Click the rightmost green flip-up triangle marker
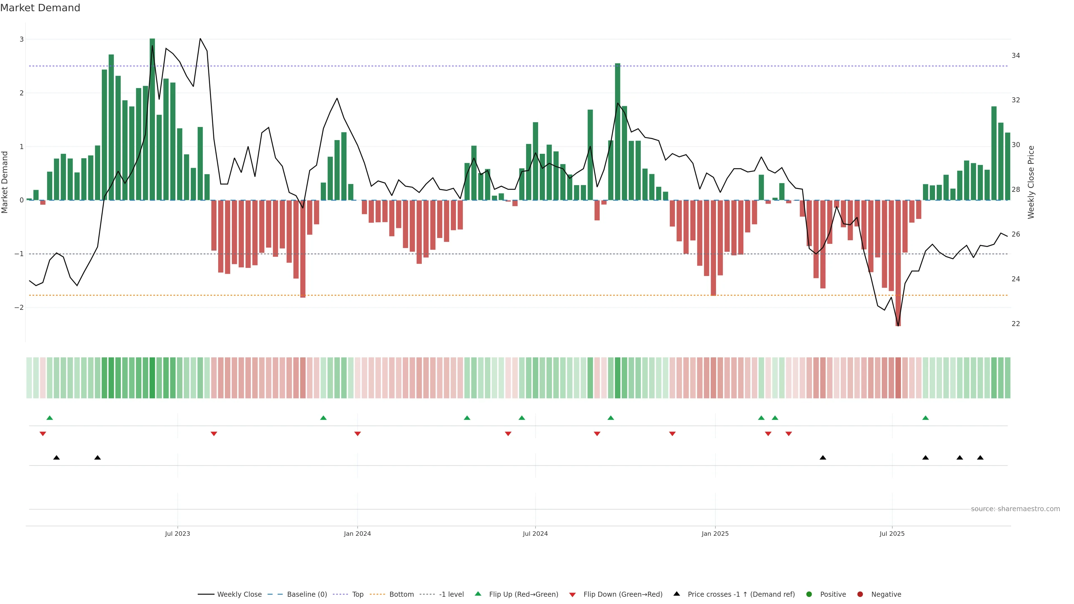 point(925,418)
